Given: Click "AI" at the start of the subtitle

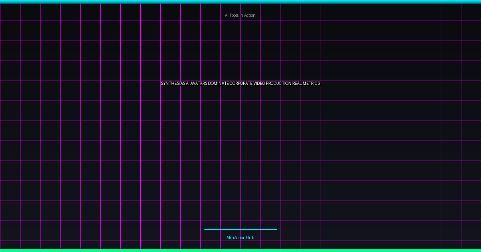Looking at the screenshot, I should click(x=226, y=15).
